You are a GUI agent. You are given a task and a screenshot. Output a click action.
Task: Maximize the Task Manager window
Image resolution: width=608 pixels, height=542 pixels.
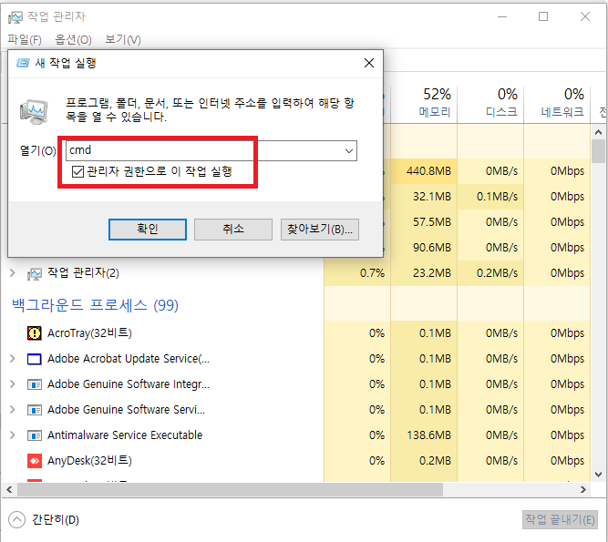pyautogui.click(x=543, y=16)
